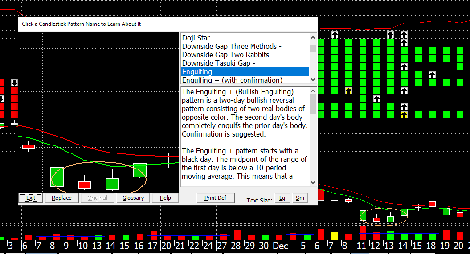Click yellow up arrow in Dec 8 column
This screenshot has height=254, width=470.
pyautogui.click(x=349, y=91)
